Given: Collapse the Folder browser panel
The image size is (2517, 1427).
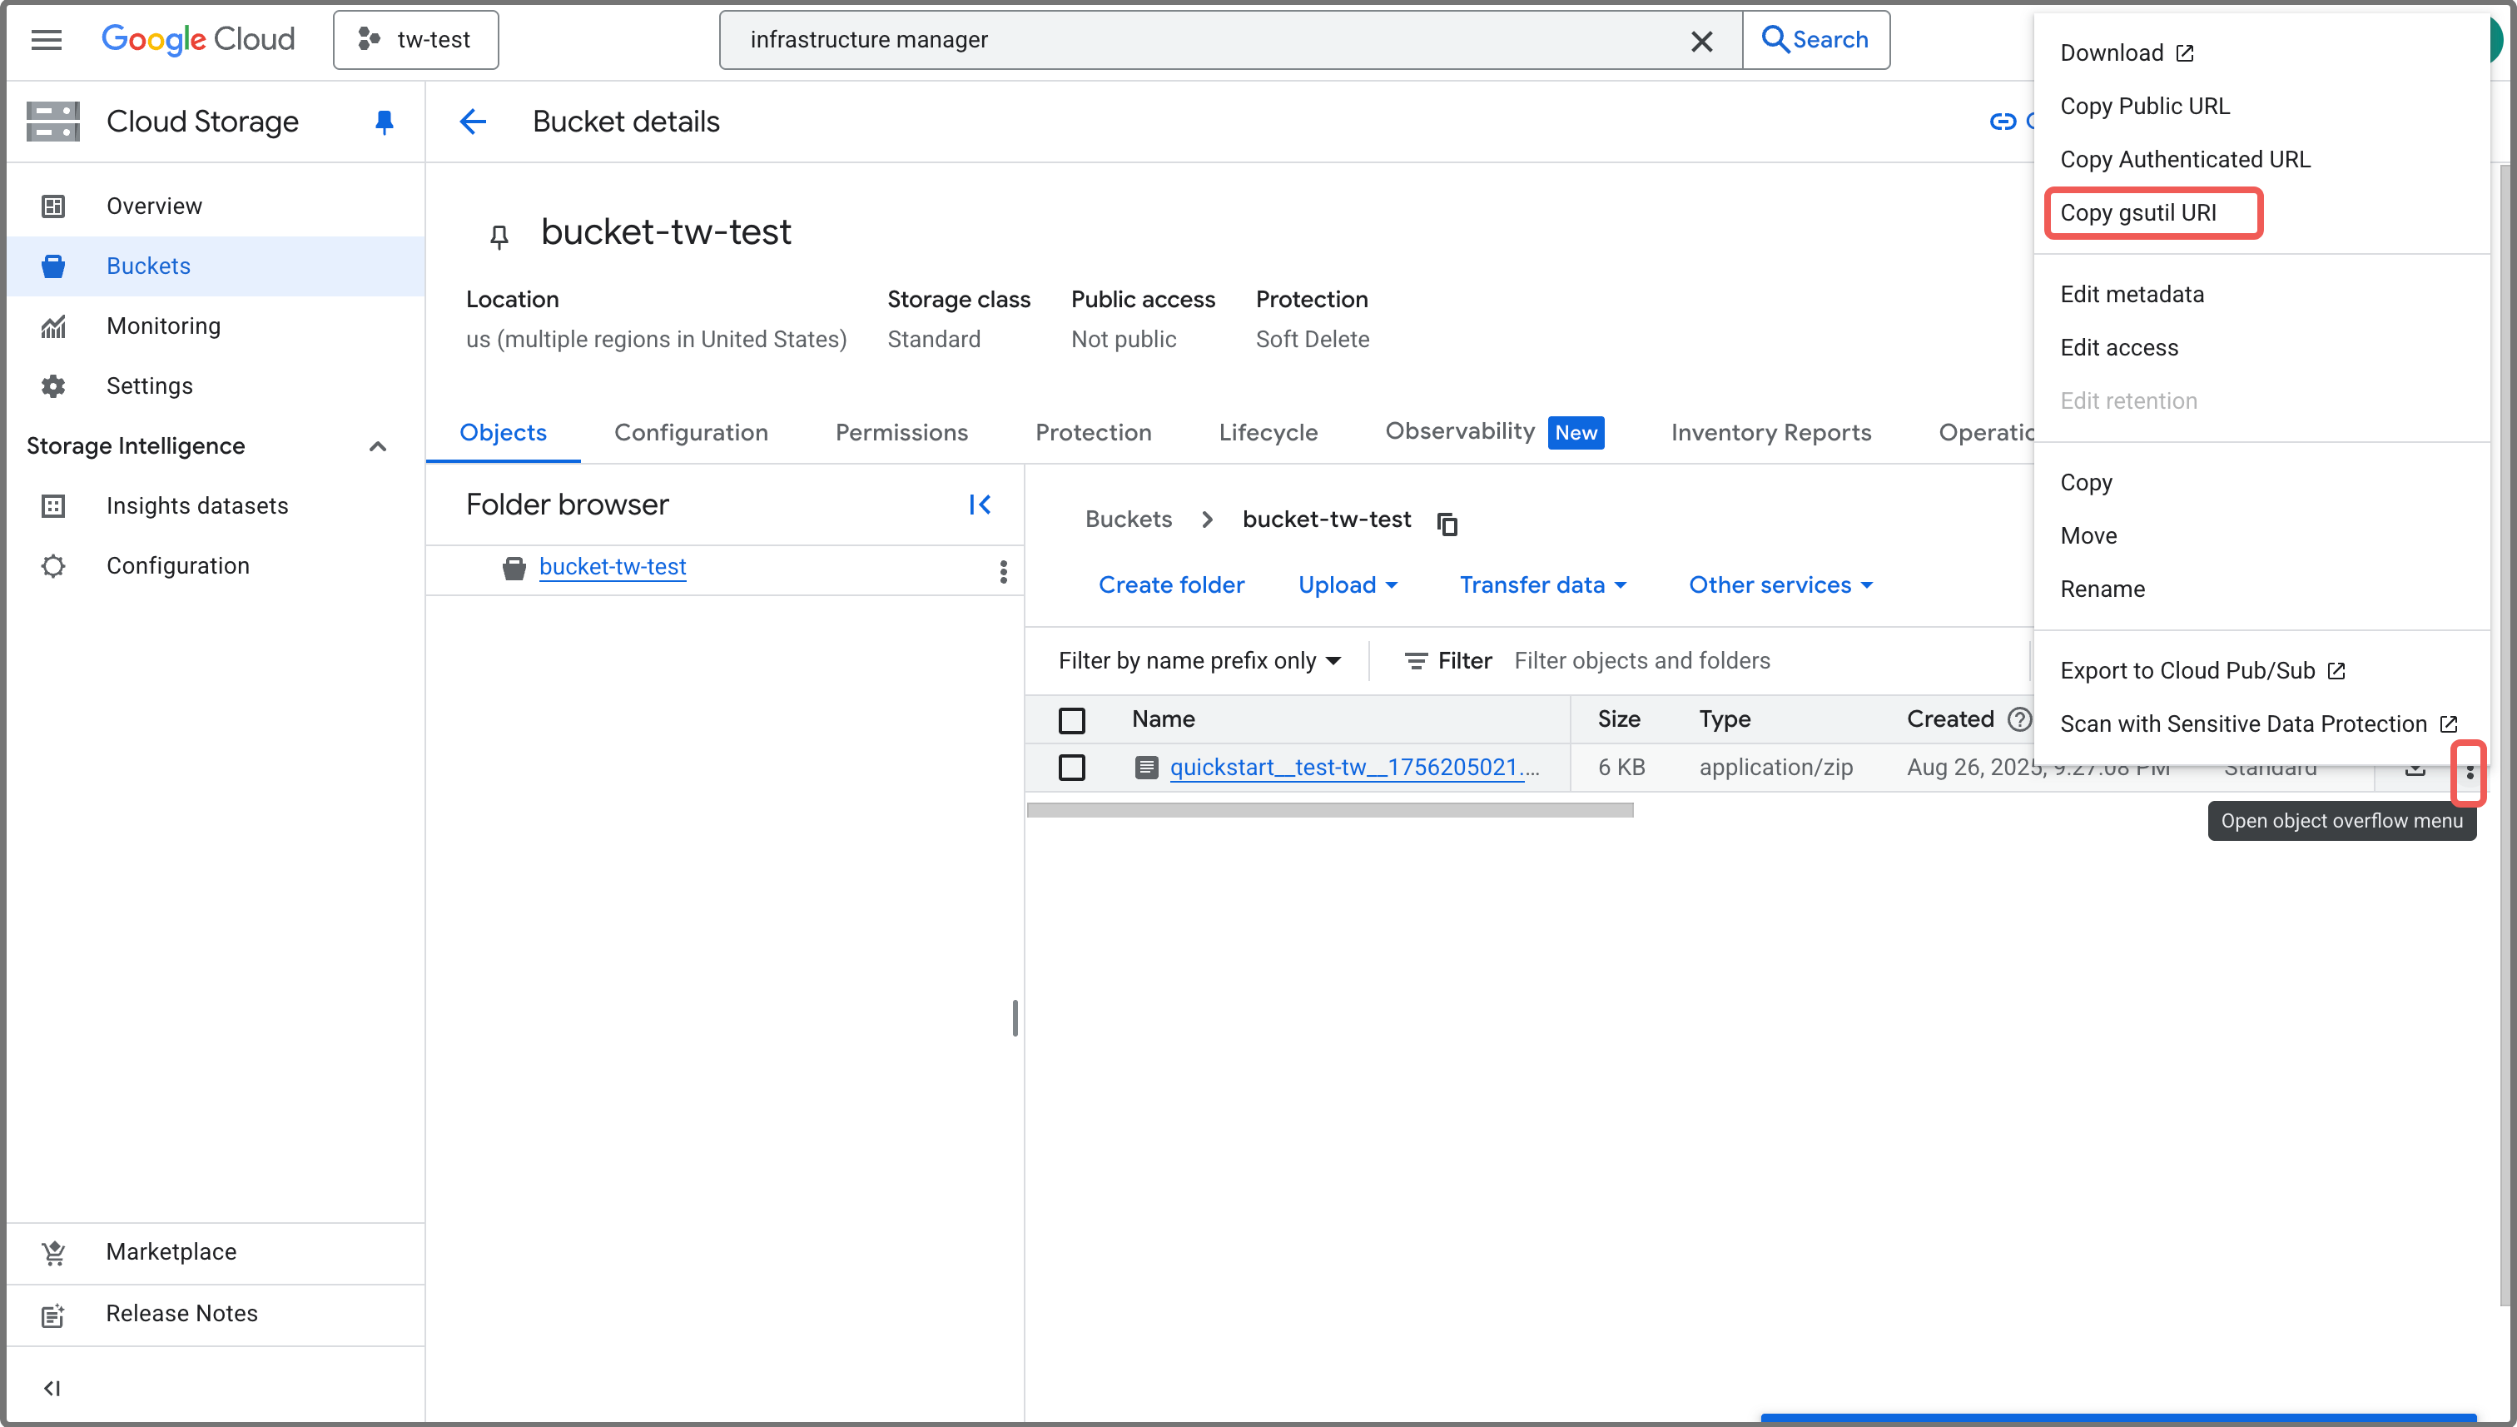Looking at the screenshot, I should tap(979, 505).
